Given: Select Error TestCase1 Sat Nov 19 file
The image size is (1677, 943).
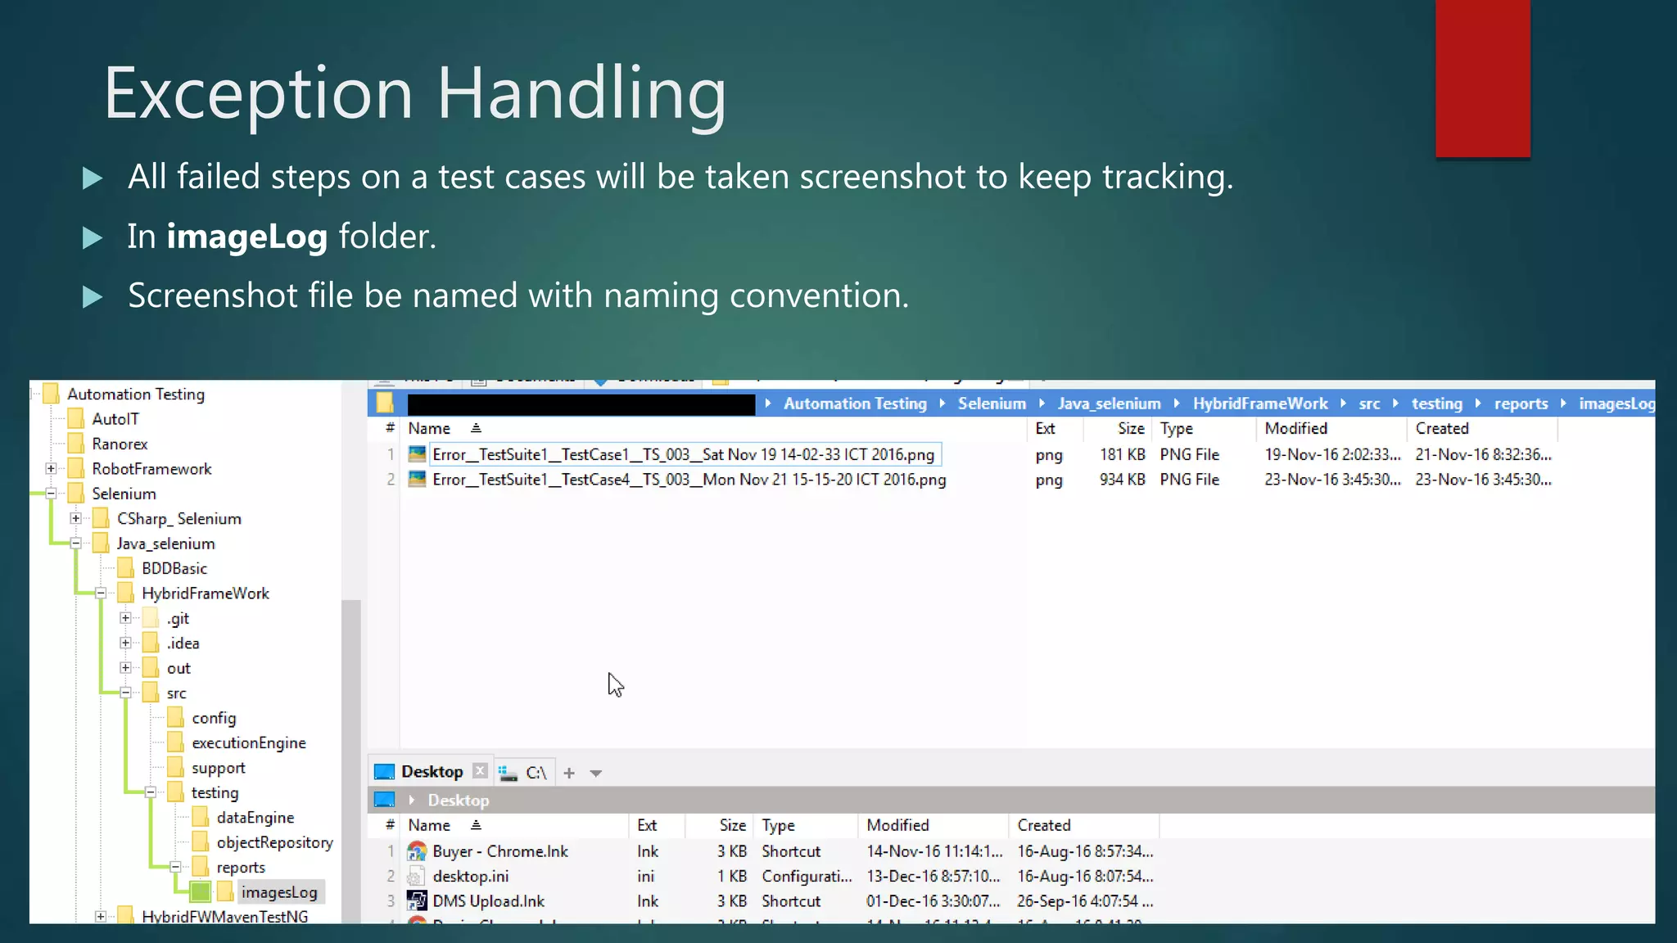Looking at the screenshot, I should (x=684, y=454).
